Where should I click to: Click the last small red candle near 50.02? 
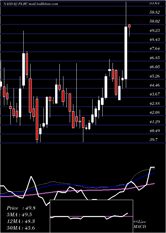129,26
